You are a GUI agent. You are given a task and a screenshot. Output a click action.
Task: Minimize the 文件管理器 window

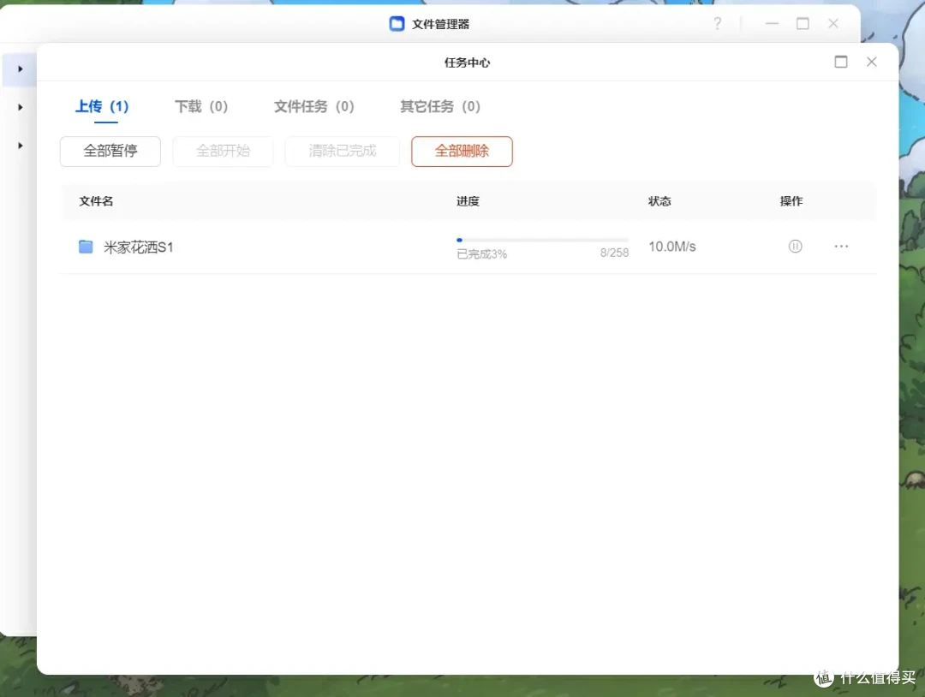(772, 24)
